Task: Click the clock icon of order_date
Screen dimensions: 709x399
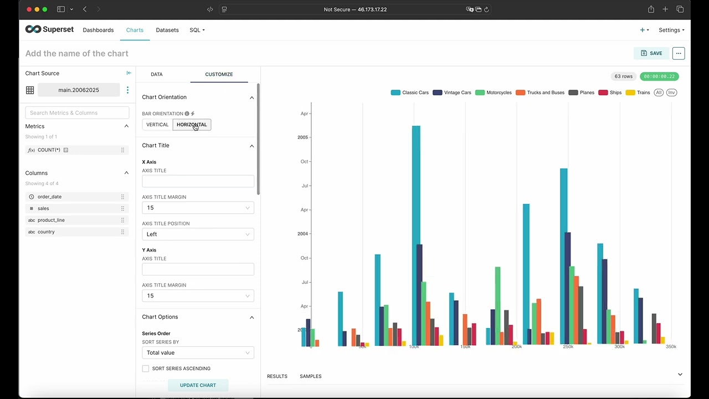Action: [x=32, y=197]
